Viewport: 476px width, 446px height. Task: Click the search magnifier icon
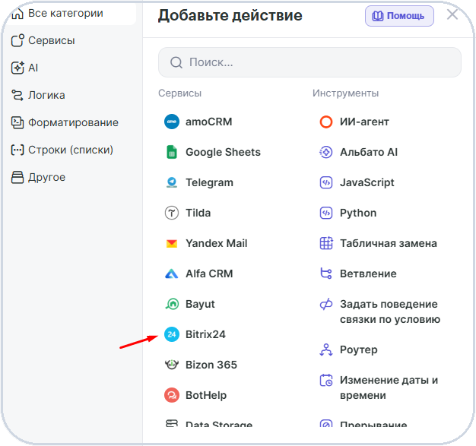(176, 62)
